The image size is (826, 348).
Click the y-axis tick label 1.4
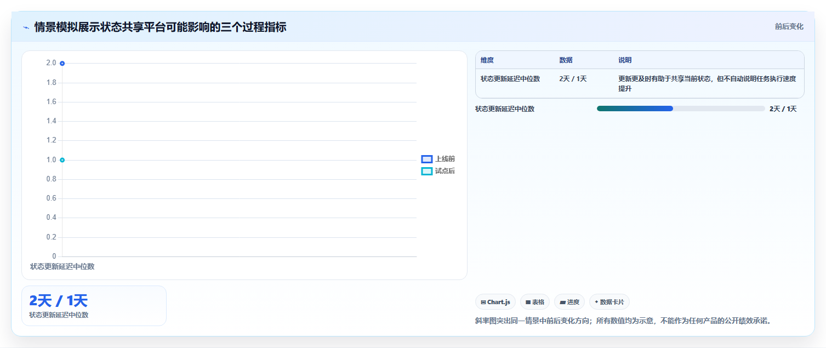coord(51,121)
